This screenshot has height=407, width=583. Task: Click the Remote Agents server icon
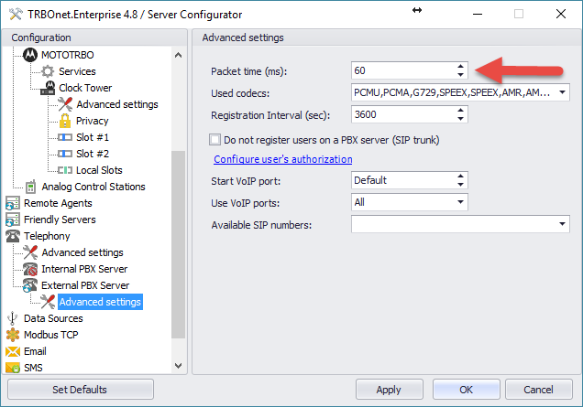pos(13,203)
